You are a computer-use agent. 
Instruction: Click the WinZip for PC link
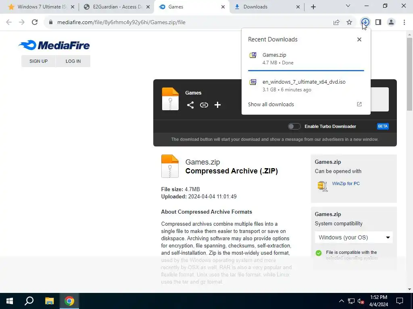click(x=346, y=183)
